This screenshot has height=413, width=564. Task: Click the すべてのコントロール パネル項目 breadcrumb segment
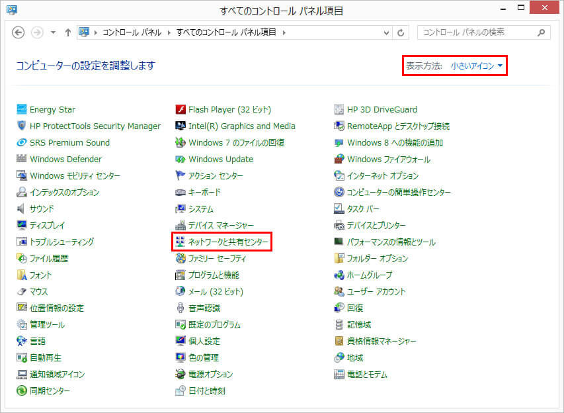tap(226, 32)
